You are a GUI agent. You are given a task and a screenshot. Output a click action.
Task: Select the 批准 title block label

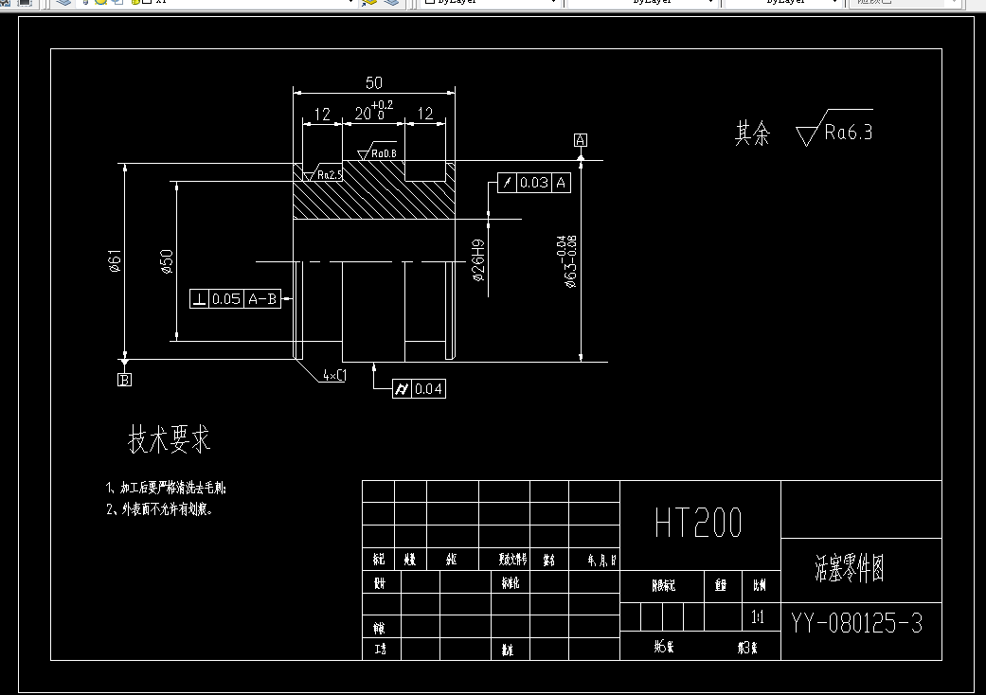pyautogui.click(x=508, y=650)
